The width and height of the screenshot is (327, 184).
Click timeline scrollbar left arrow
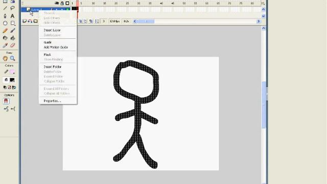135,21
